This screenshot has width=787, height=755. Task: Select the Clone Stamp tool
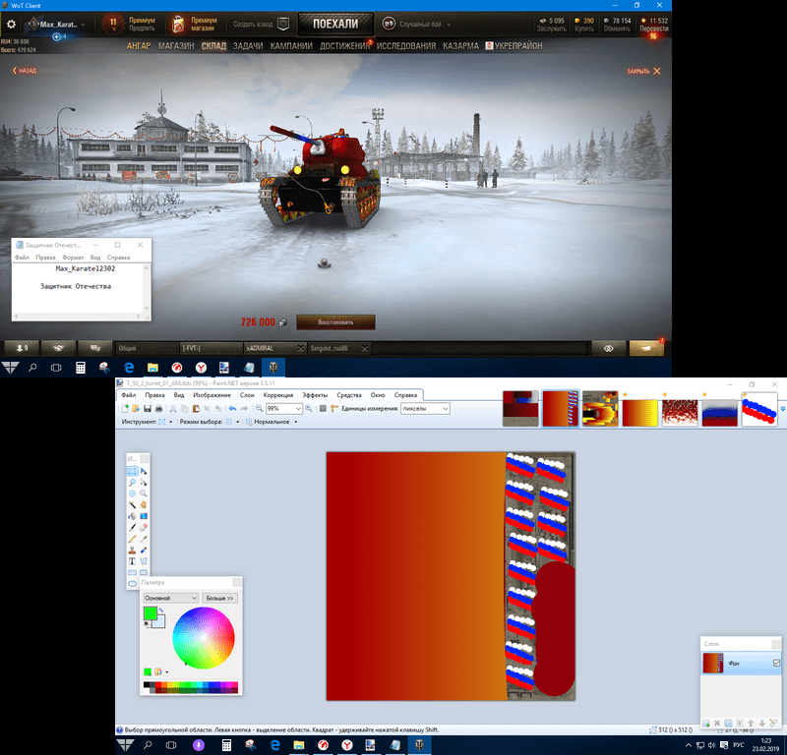[x=132, y=550]
